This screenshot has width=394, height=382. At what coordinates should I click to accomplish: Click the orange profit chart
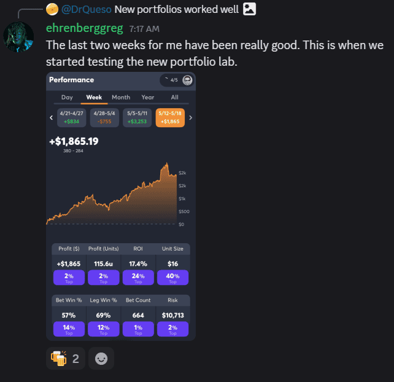pyautogui.click(x=112, y=193)
